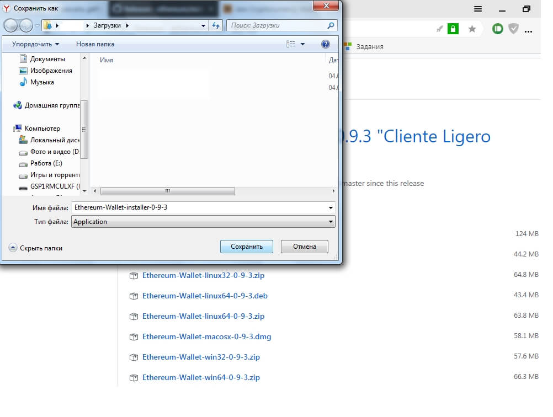553x417 pixels.
Task: Open the dialog help button
Action: [x=326, y=44]
